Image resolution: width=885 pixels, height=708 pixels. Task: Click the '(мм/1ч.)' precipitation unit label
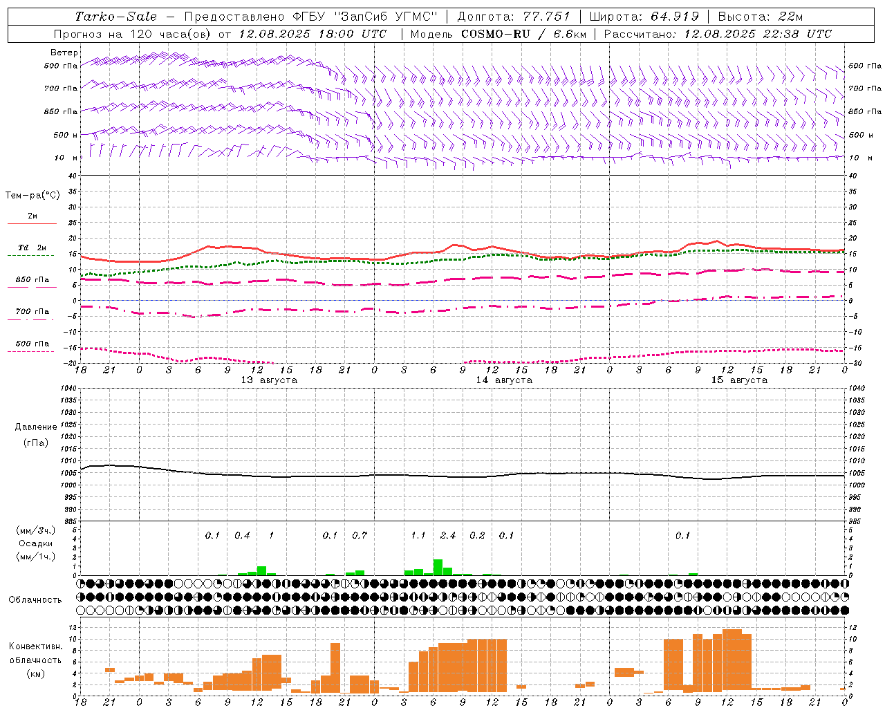coord(36,557)
